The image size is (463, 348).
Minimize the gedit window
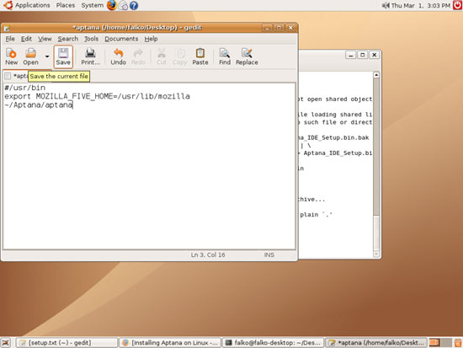pos(267,28)
